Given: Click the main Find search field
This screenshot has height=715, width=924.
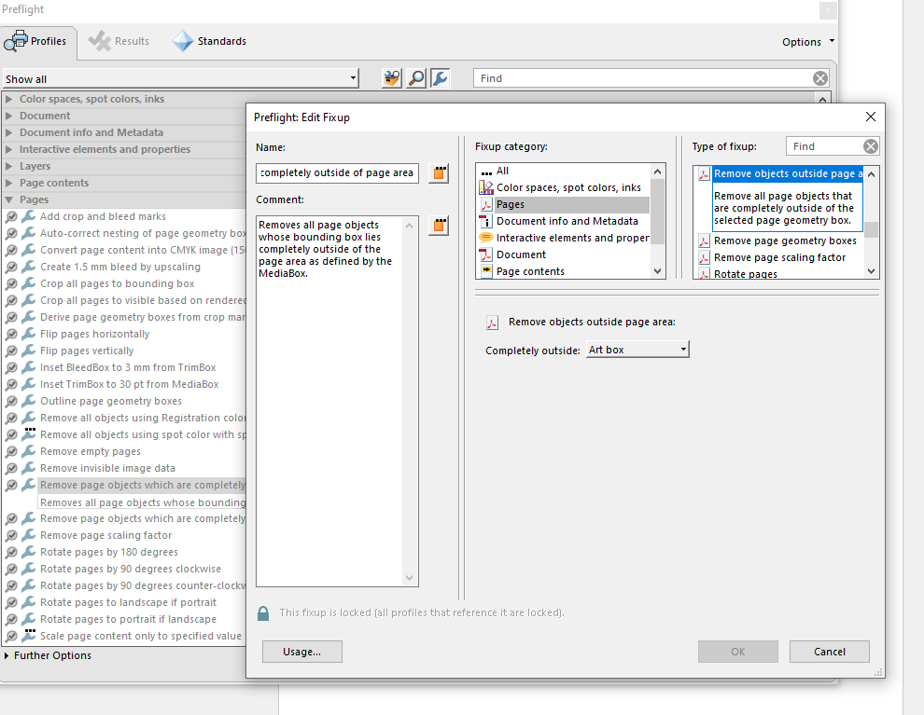Looking at the screenshot, I should click(643, 78).
